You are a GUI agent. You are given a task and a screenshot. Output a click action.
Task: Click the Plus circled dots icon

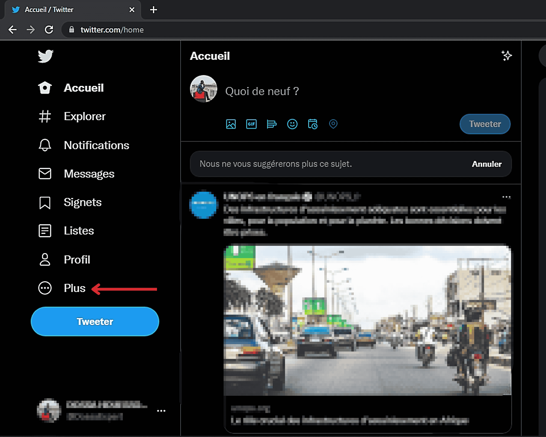tap(45, 288)
